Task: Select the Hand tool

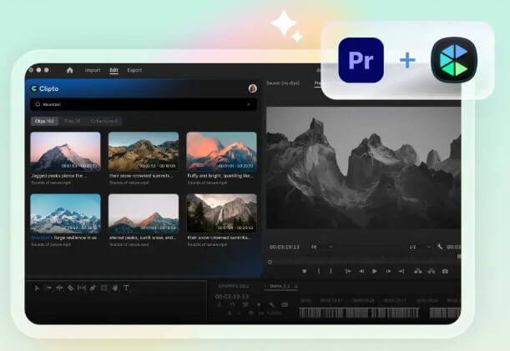Action: click(115, 288)
